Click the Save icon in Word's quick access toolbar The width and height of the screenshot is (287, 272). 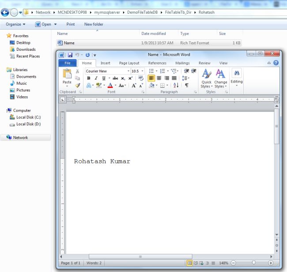(x=70, y=55)
